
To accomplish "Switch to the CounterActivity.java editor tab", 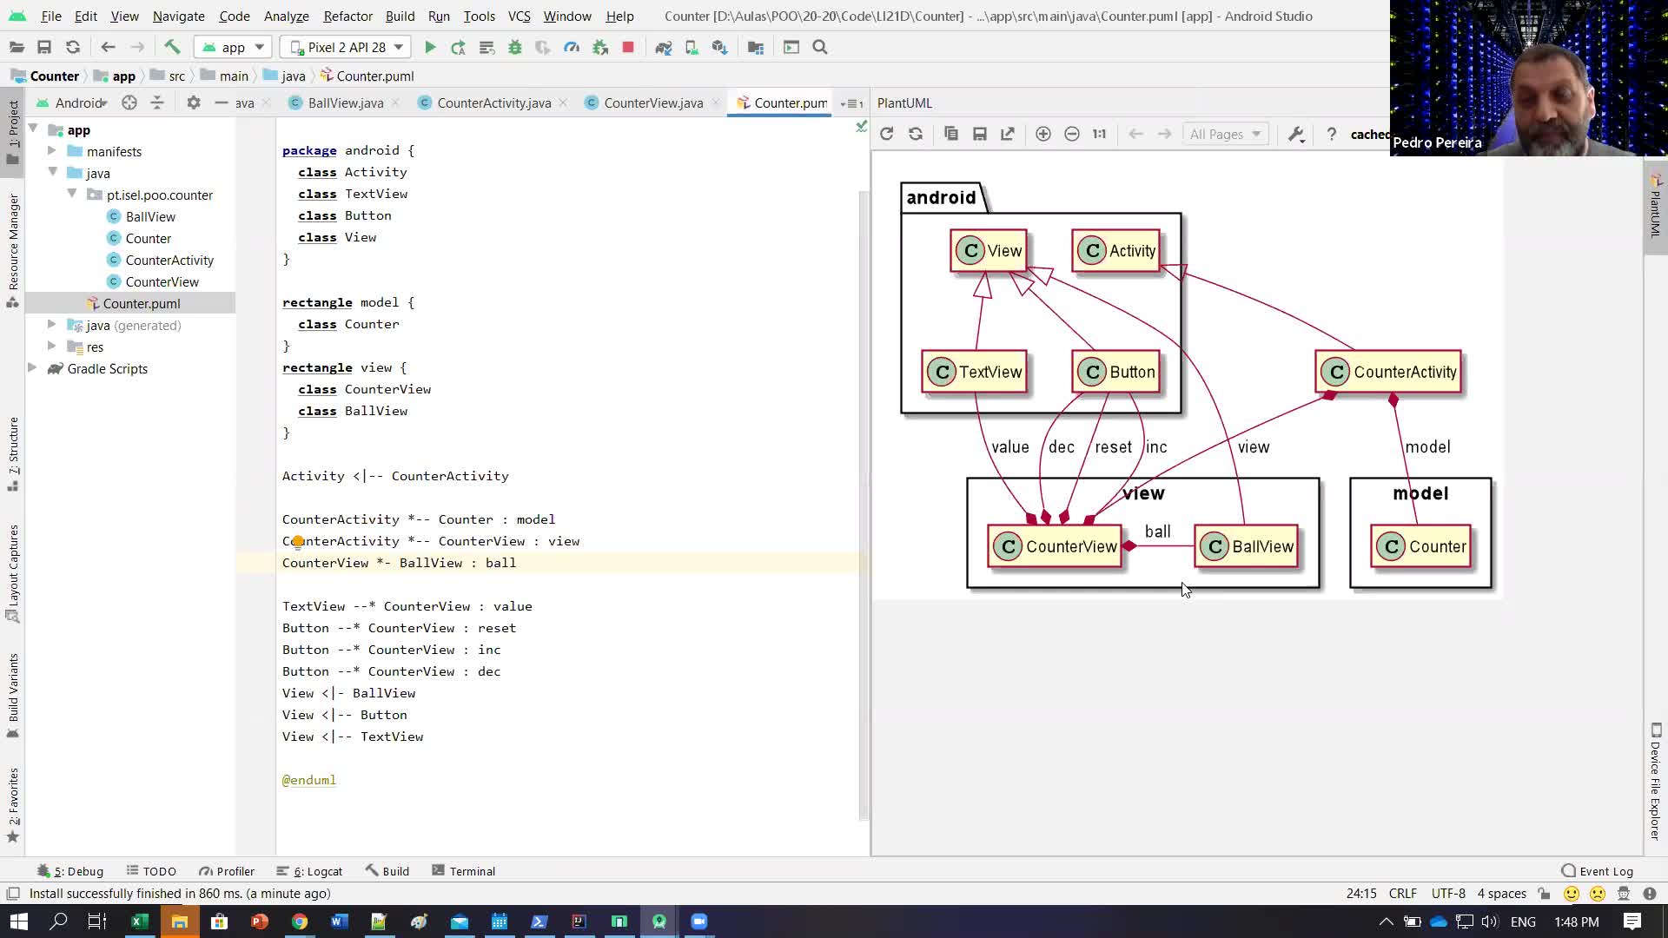I will [493, 102].
